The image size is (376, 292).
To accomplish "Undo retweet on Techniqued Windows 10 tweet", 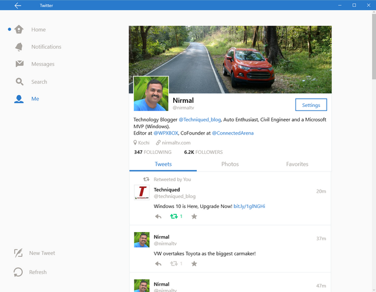I will 174,216.
